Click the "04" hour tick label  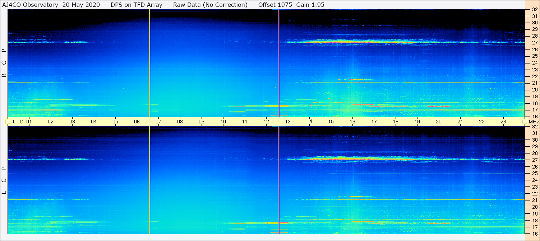coord(94,122)
